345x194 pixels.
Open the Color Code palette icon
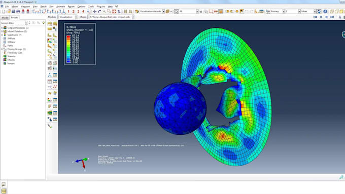pyautogui.click(x=136, y=12)
